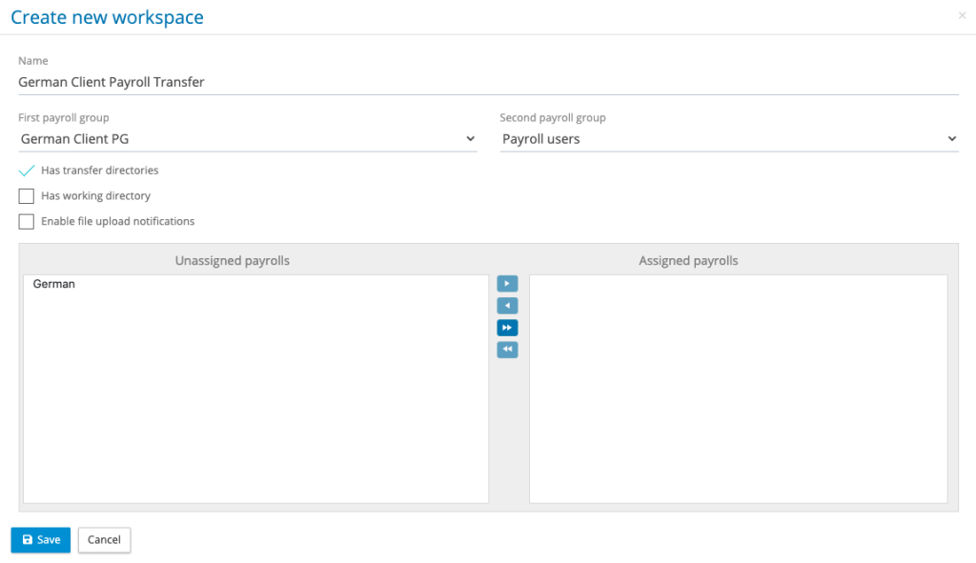Uncheck Has transfer directories
Image resolution: width=976 pixels, height=563 pixels.
(26, 170)
